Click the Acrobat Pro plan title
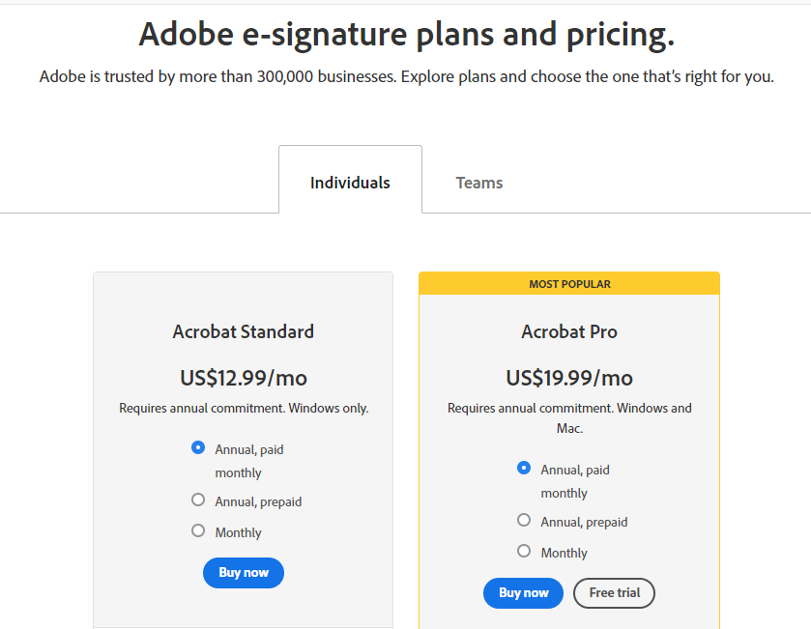This screenshot has width=811, height=629. [x=568, y=330]
